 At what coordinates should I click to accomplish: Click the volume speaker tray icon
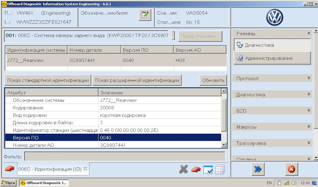[x=294, y=183]
